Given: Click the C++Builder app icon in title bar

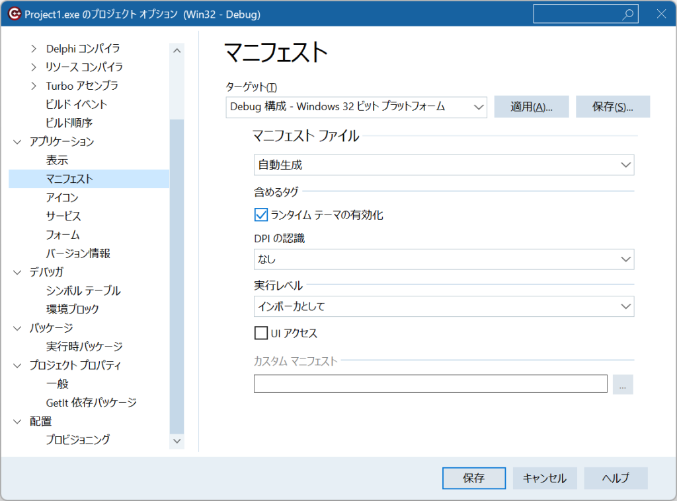Looking at the screenshot, I should point(15,15).
